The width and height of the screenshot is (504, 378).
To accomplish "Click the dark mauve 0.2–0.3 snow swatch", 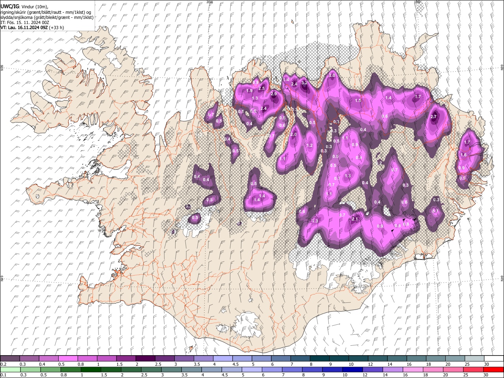I will (10, 359).
